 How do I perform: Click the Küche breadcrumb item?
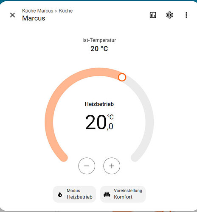[66, 11]
